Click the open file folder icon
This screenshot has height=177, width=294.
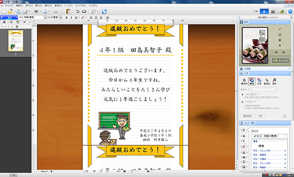(x=10, y=11)
